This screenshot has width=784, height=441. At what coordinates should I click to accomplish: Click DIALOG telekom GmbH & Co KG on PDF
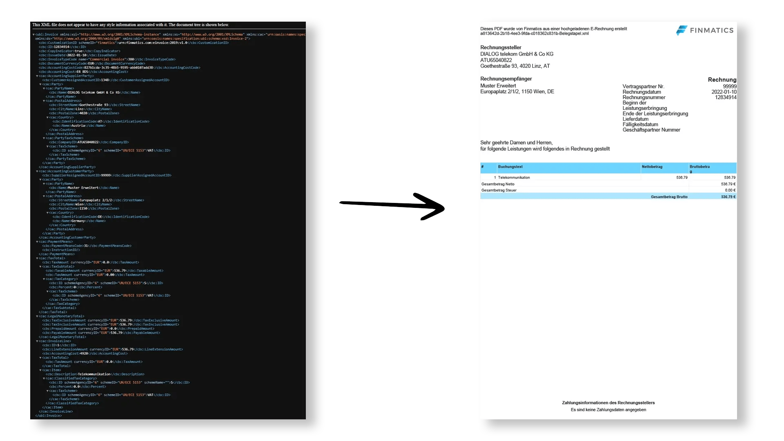tap(517, 54)
